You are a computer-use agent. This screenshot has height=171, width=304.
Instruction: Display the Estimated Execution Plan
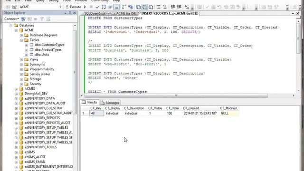(104, 7)
